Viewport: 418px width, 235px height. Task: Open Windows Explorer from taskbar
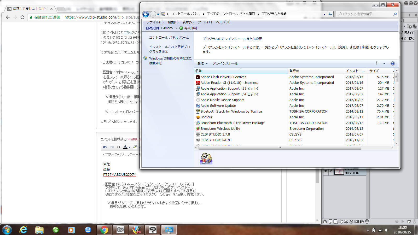tap(39, 230)
